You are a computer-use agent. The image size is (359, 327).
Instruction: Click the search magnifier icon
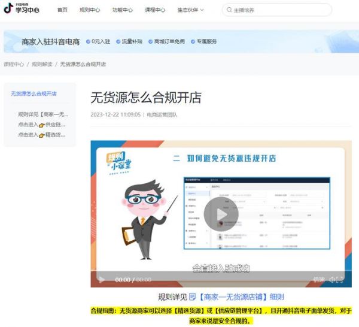click(229, 10)
